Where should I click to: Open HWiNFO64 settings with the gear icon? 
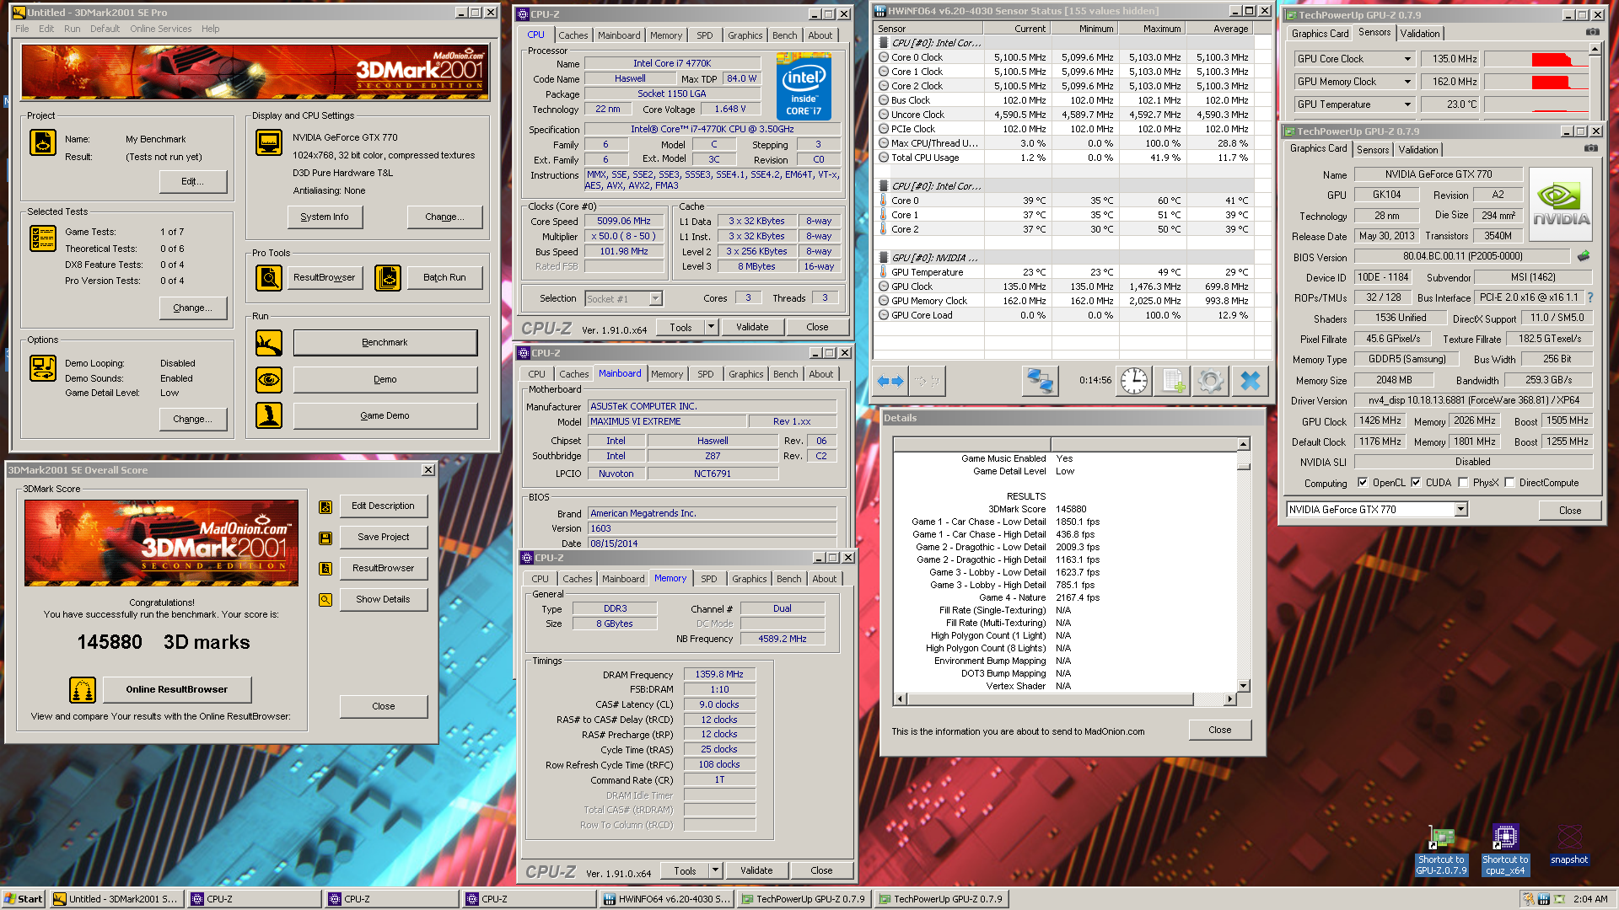tap(1210, 381)
